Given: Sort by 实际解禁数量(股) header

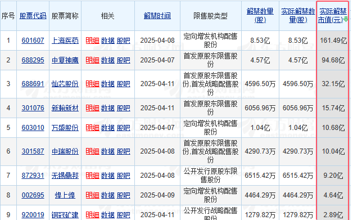Looking at the screenshot, I should click(x=298, y=16).
